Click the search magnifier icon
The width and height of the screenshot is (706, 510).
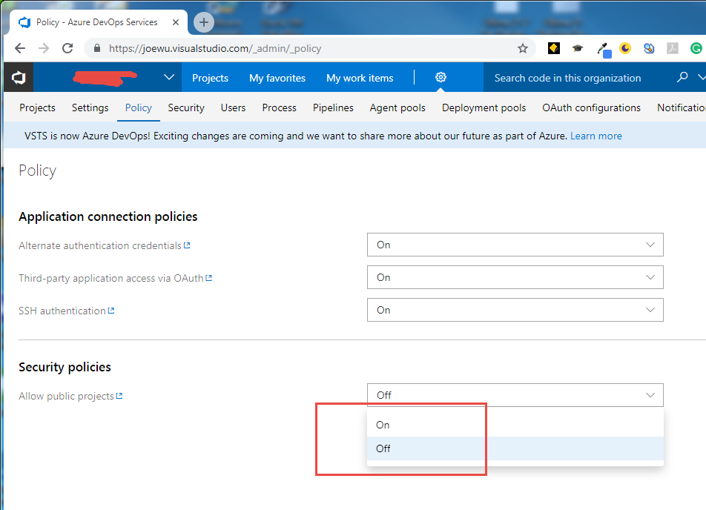[x=682, y=77]
